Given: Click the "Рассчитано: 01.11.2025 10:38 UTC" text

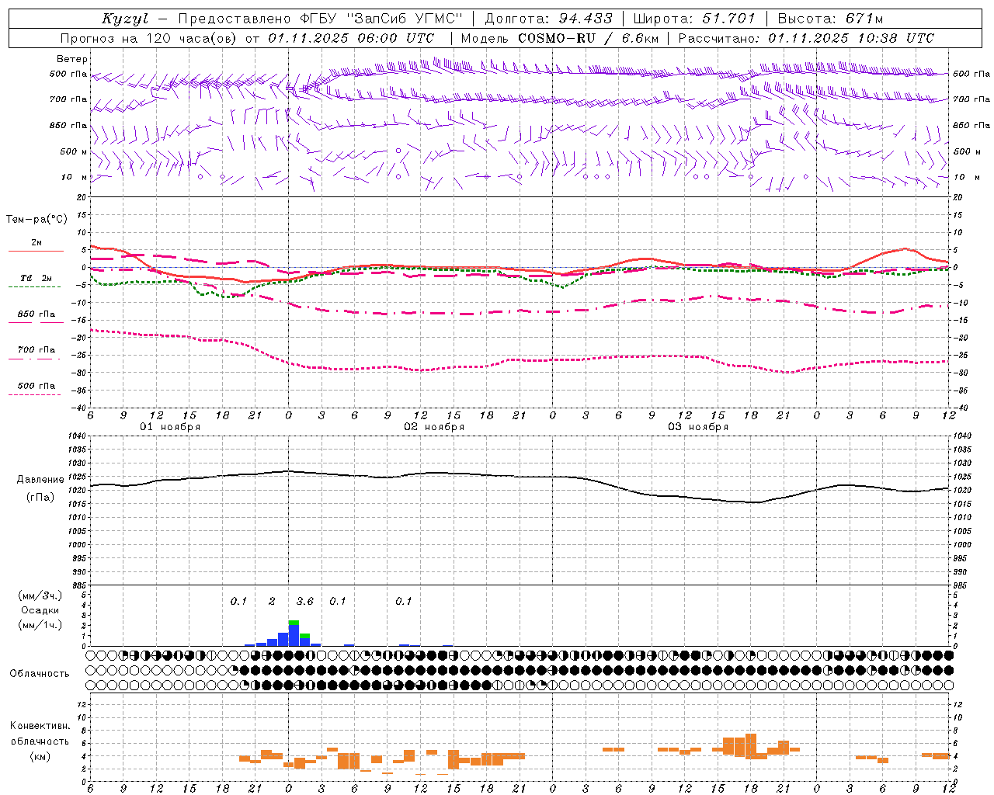Looking at the screenshot, I should coord(806,38).
